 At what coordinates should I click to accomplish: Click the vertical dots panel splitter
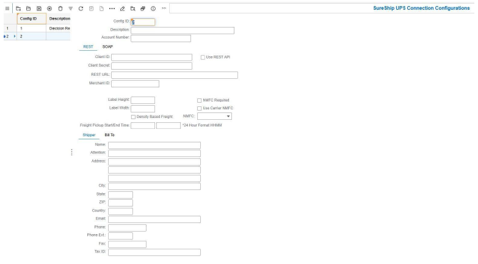(73, 152)
